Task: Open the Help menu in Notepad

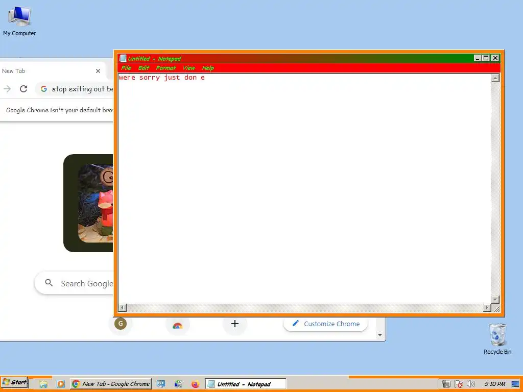Action: click(208, 68)
